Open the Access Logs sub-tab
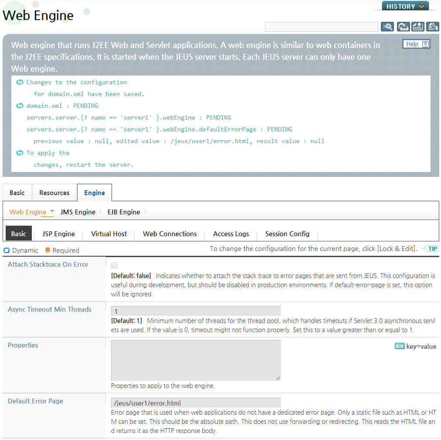The image size is (441, 440). point(231,234)
